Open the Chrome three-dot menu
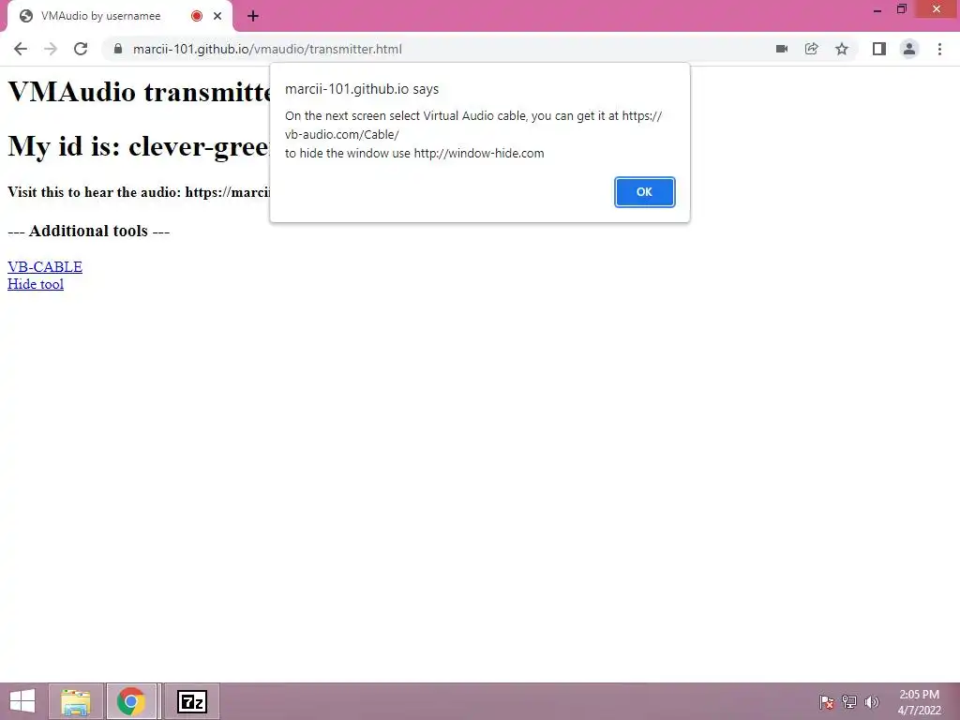The image size is (960, 720). [x=939, y=49]
